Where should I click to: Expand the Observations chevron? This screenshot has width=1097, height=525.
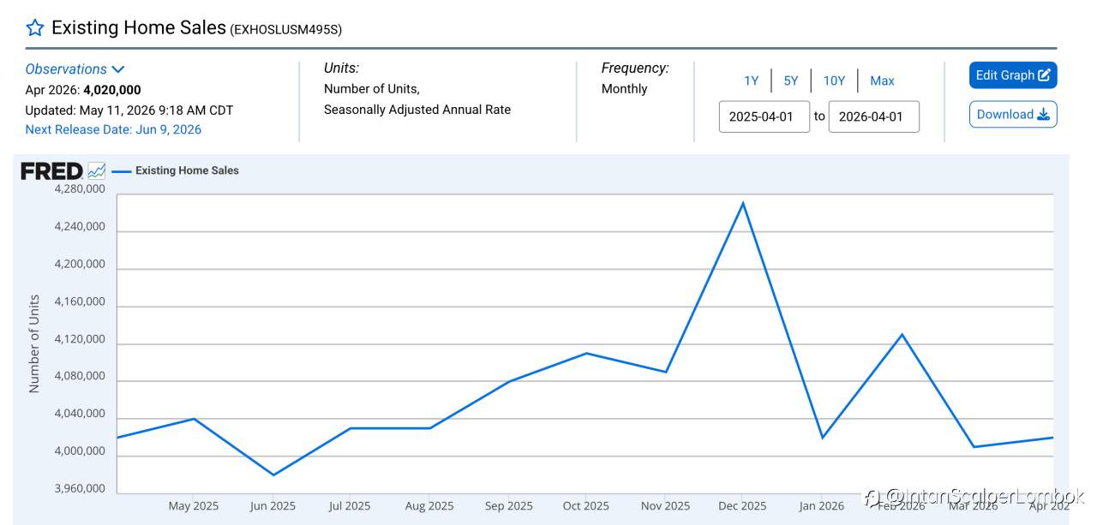(x=118, y=69)
